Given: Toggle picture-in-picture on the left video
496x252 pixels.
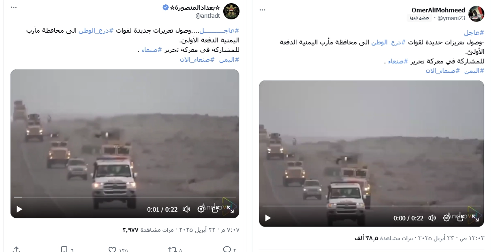Looking at the screenshot, I should tap(216, 209).
